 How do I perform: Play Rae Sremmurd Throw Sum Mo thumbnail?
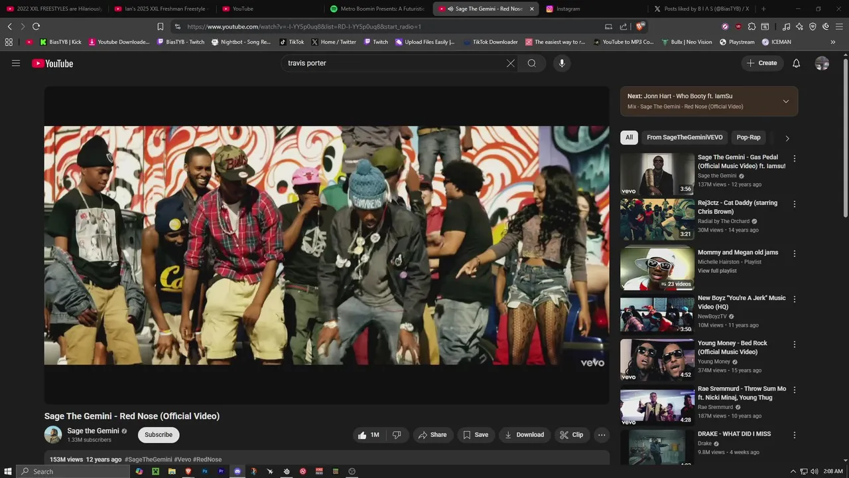pyautogui.click(x=657, y=405)
